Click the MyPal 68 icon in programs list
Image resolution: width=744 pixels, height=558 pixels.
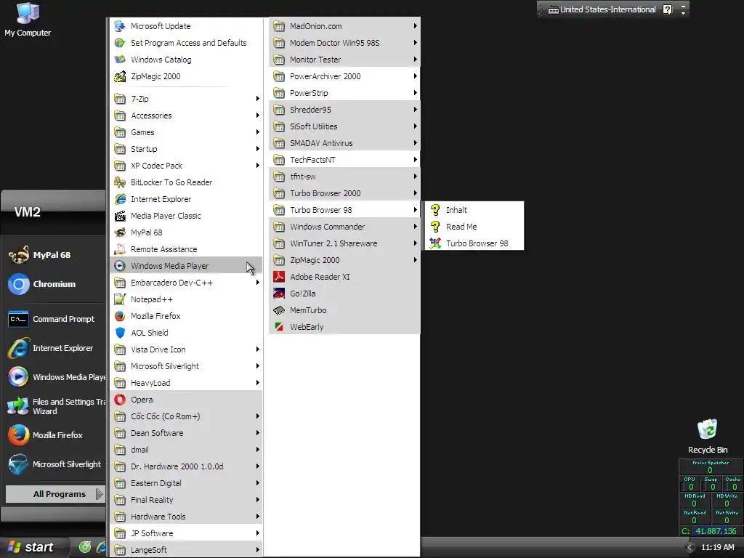[120, 232]
